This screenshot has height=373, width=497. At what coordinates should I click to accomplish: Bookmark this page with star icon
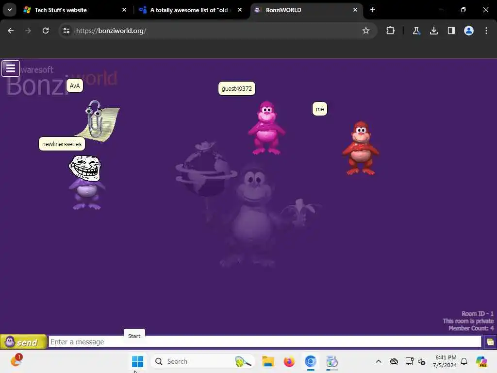[366, 31]
